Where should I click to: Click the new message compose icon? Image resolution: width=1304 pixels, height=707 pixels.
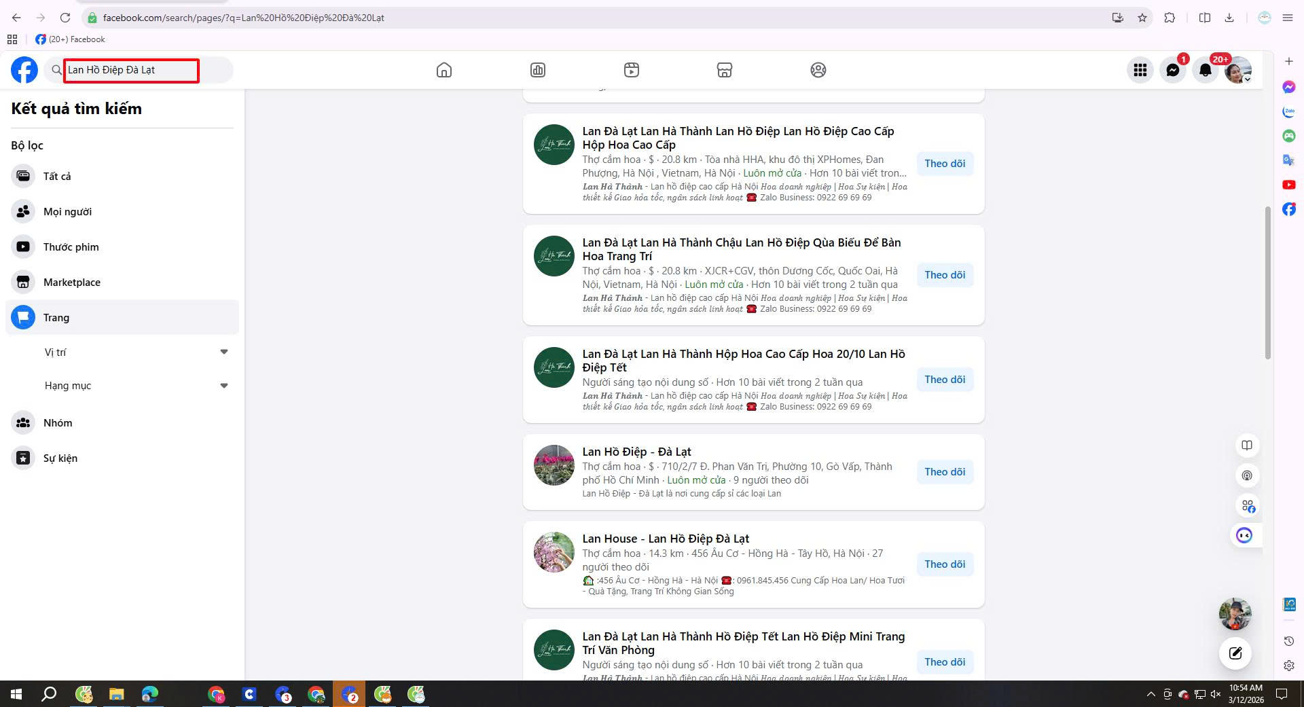(1235, 653)
